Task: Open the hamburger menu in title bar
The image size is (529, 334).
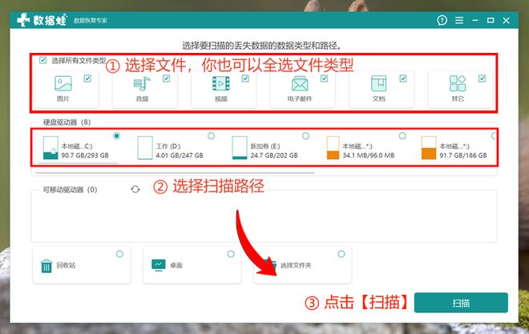Action: coord(459,20)
